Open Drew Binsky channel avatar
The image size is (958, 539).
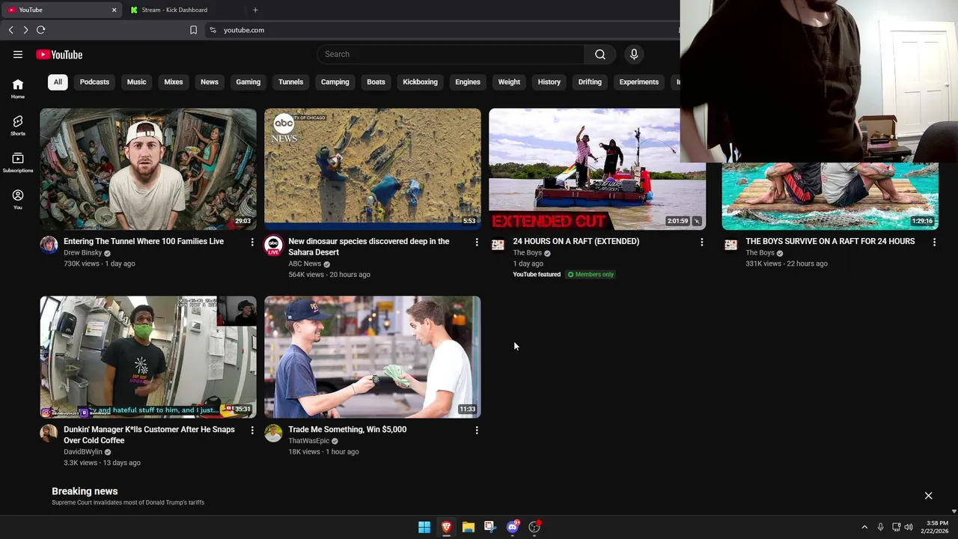pyautogui.click(x=49, y=246)
